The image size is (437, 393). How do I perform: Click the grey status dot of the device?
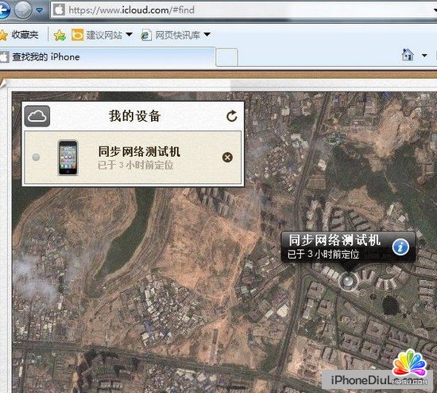point(36,158)
